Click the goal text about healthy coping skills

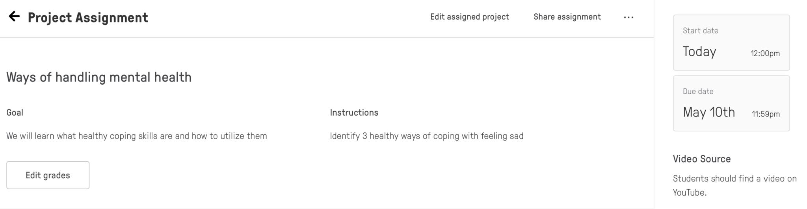pyautogui.click(x=136, y=136)
